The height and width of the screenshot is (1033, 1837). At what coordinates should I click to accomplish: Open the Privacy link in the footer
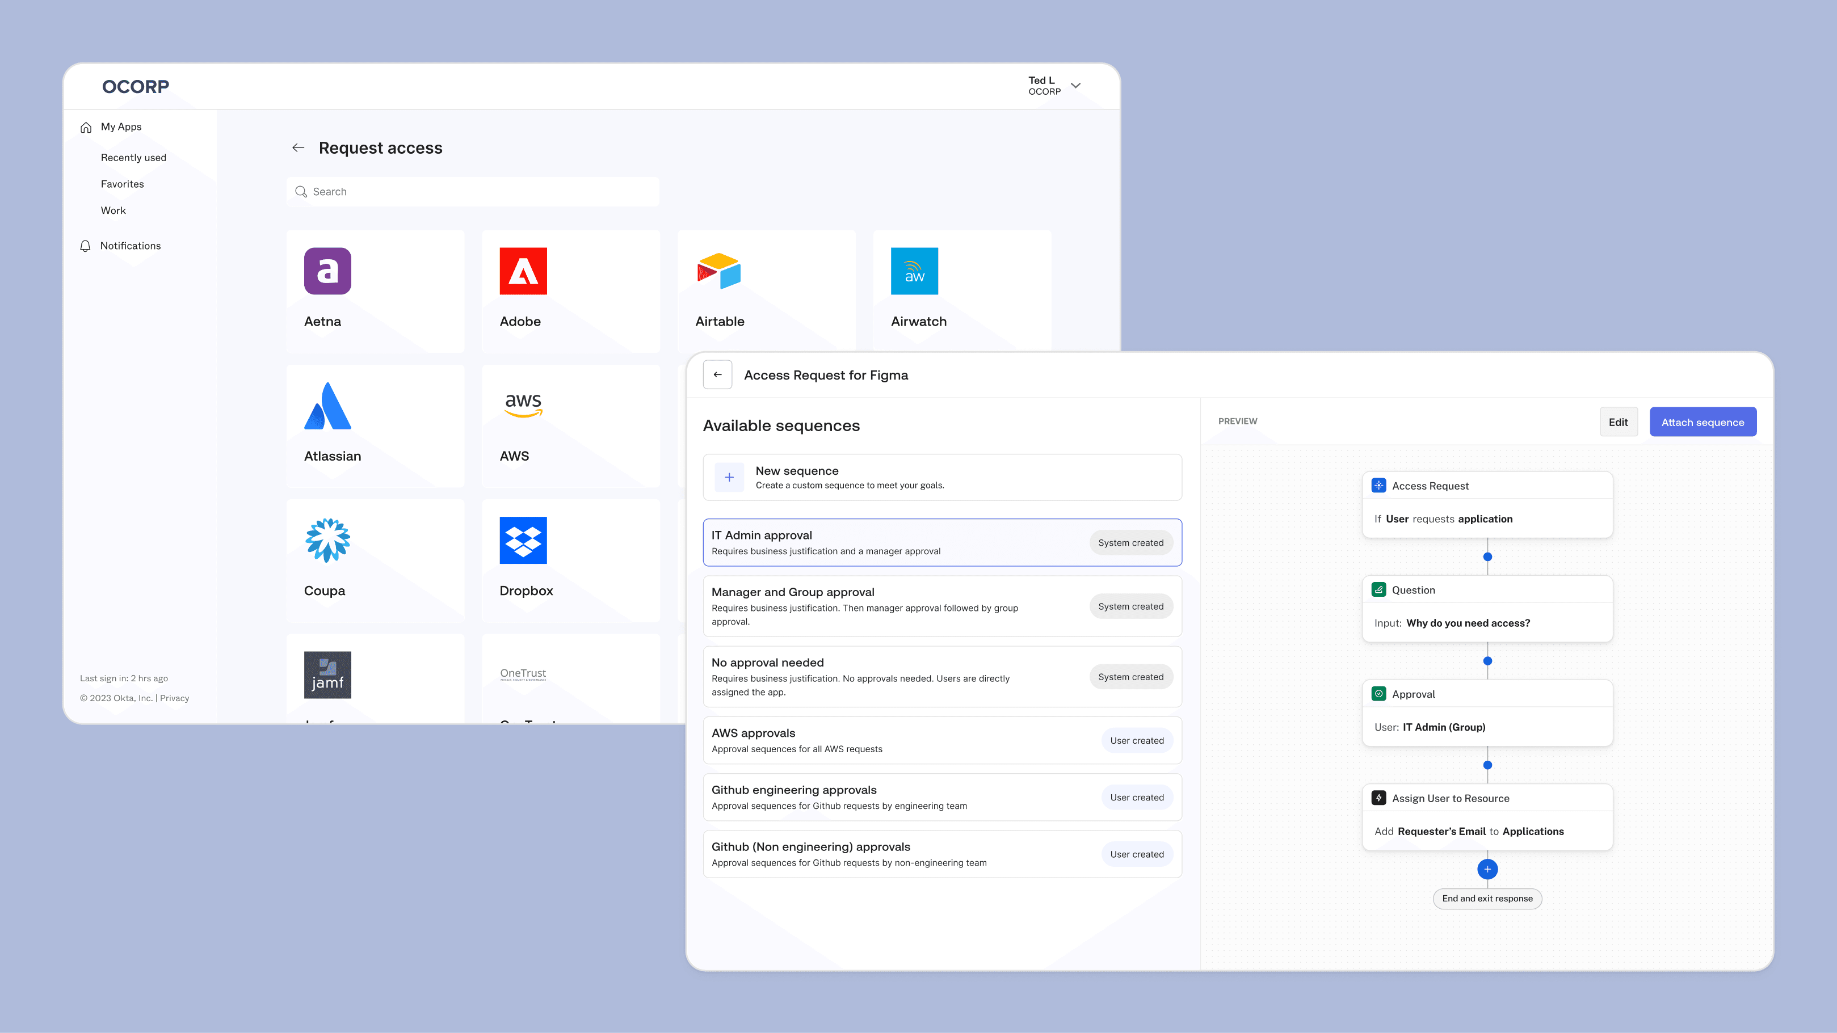pos(175,698)
